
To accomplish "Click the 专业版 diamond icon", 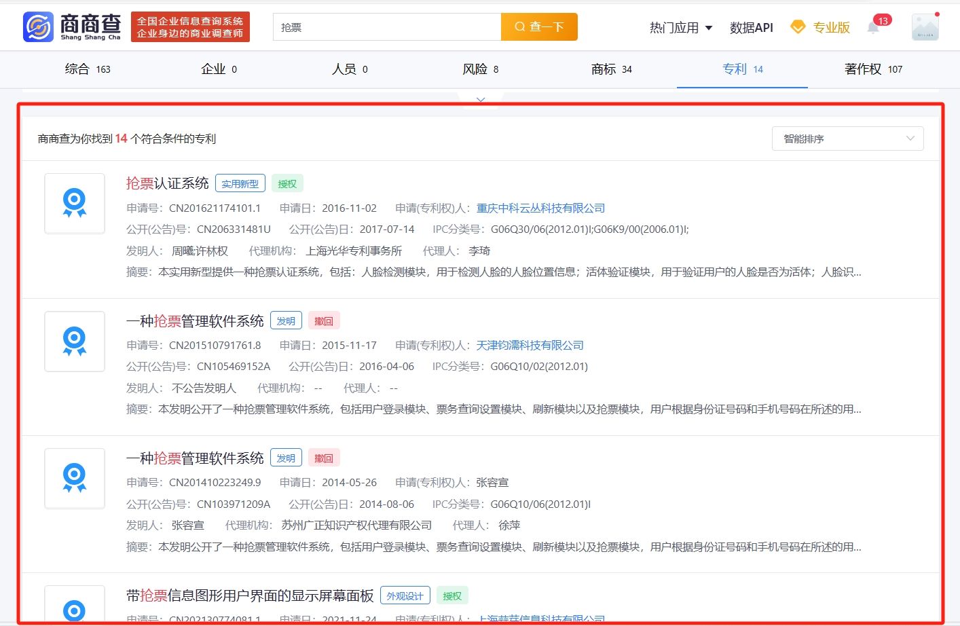I will tap(798, 27).
